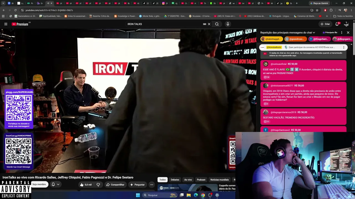Go to YouTube Premium home logo
The width and height of the screenshot is (355, 199).
(20, 24)
